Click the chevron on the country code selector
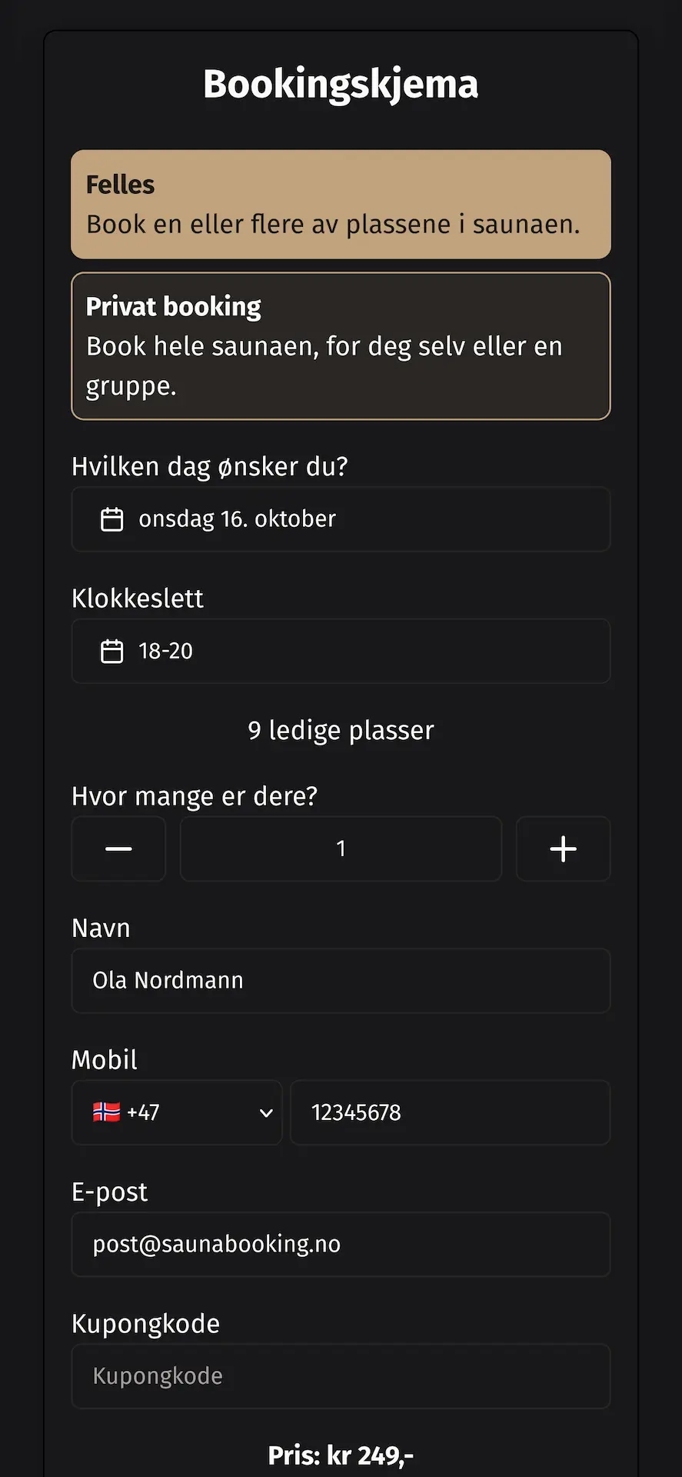This screenshot has width=682, height=1477. pos(267,1112)
